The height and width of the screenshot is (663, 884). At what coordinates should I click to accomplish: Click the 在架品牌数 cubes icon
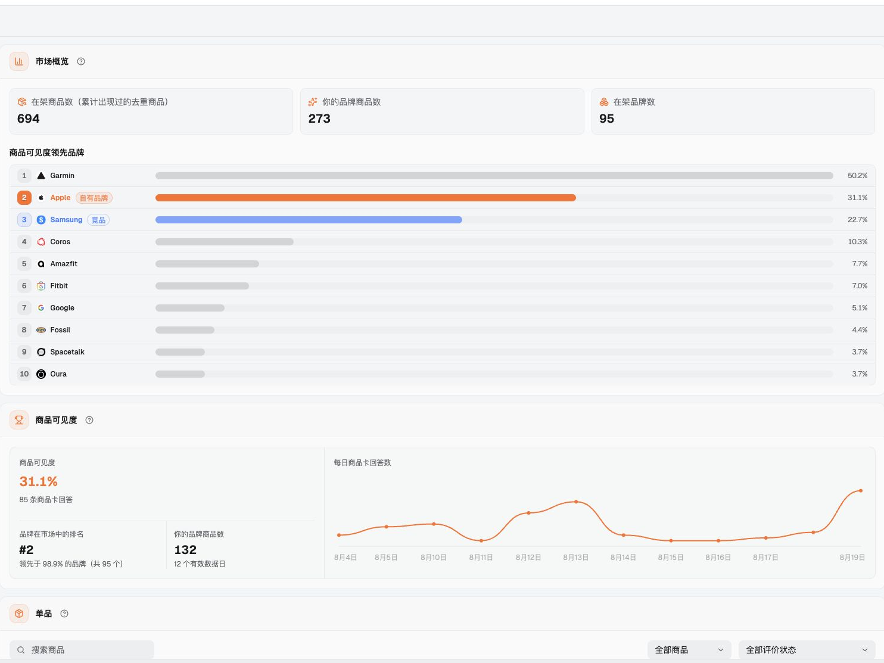click(x=604, y=102)
